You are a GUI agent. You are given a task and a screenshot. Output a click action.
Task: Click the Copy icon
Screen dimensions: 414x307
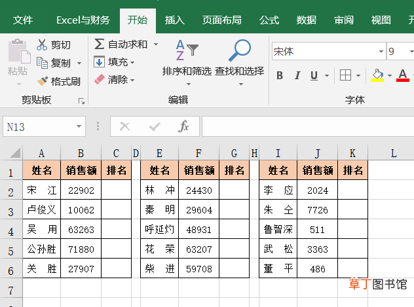pos(42,63)
